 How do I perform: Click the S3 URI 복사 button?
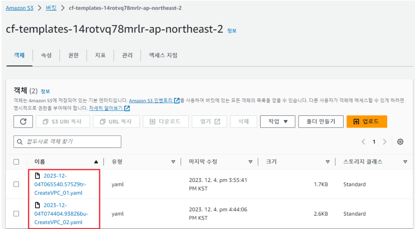[x=63, y=122]
